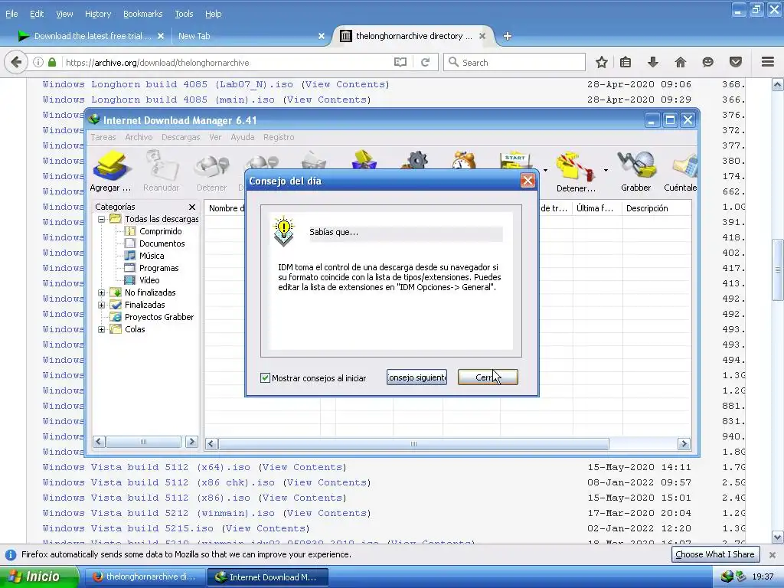The width and height of the screenshot is (784, 588).
Task: Click categories panel right scroll arrow
Action: click(x=191, y=442)
